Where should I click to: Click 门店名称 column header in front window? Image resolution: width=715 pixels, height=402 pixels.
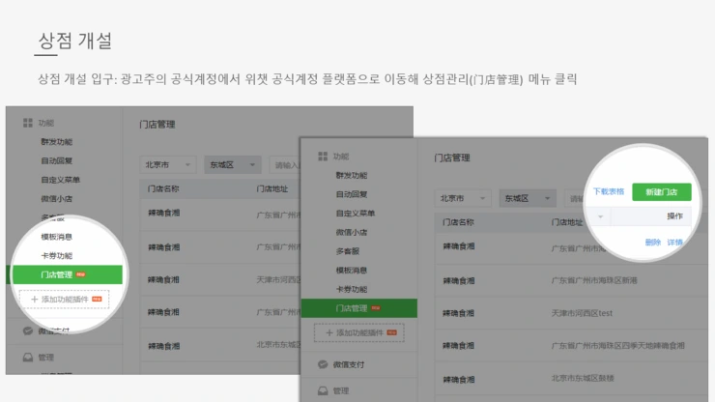click(x=458, y=222)
